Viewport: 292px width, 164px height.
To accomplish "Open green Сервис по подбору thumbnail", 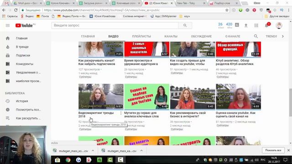I will (147, 97).
